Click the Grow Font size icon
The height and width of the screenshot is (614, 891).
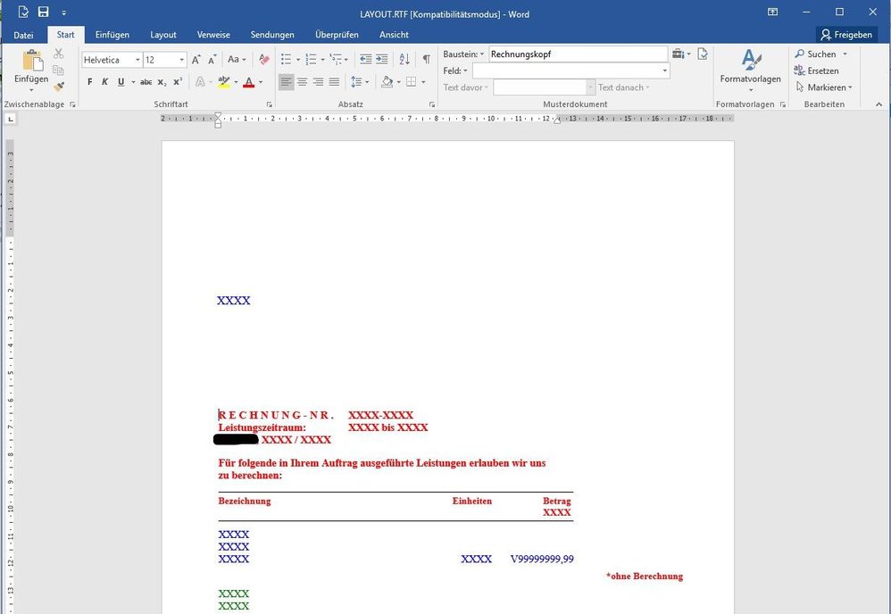(x=196, y=60)
